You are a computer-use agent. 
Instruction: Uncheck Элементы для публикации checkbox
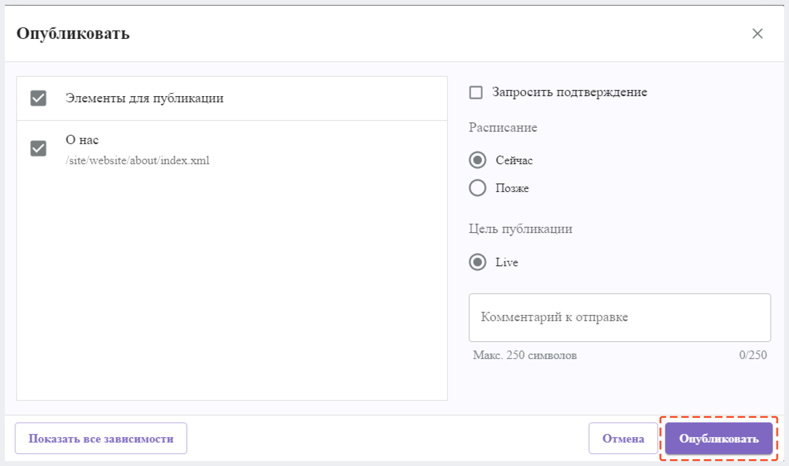point(38,98)
